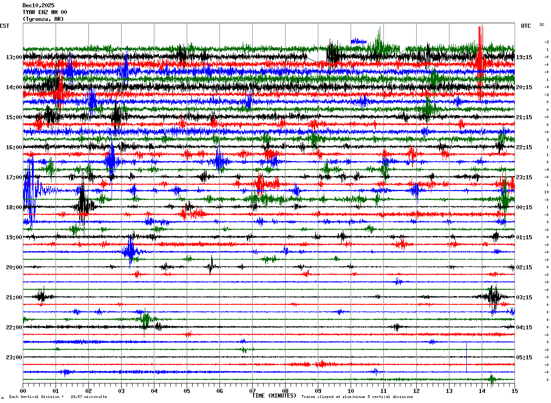Click minute tick '10' on bottom axis

(351, 391)
